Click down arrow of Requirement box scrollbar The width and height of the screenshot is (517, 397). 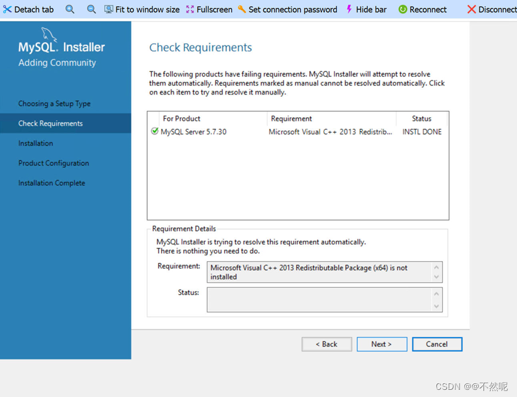pyautogui.click(x=437, y=277)
